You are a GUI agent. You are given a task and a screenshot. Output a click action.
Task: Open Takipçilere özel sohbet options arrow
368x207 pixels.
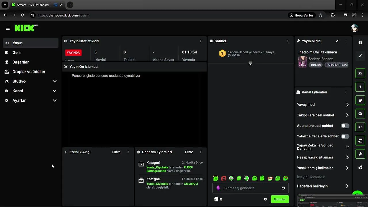coord(347,115)
